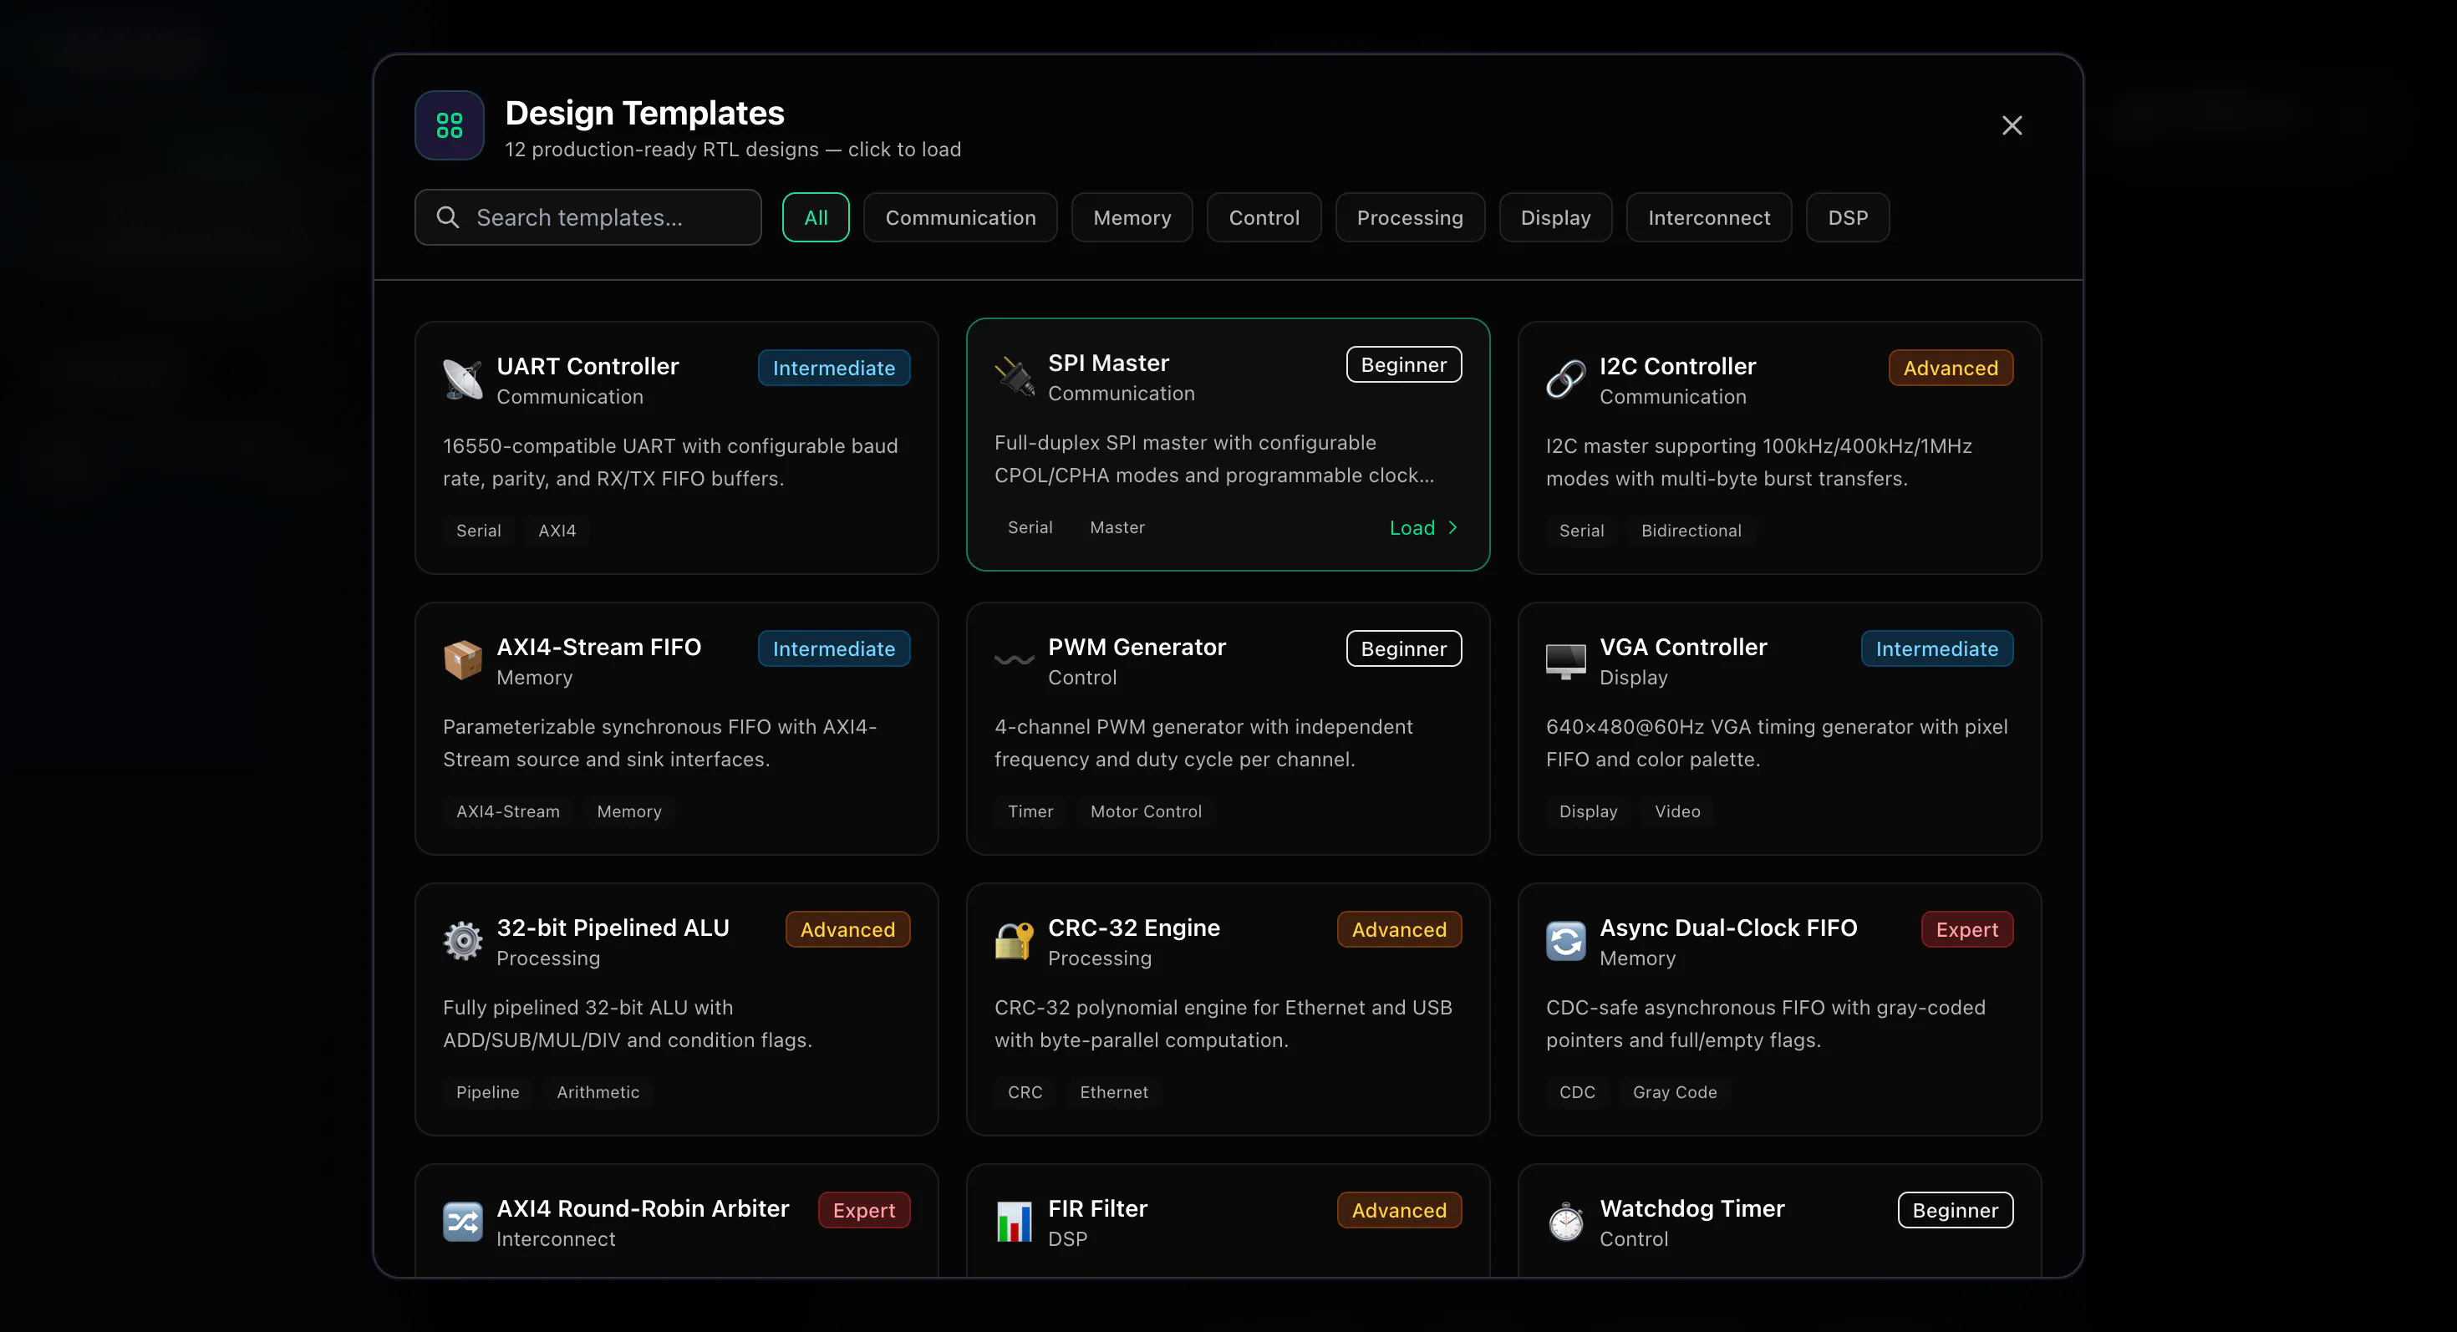Click the Intermediate badge on AXI4-Stream FIFO
Image resolution: width=2457 pixels, height=1332 pixels.
(x=834, y=648)
